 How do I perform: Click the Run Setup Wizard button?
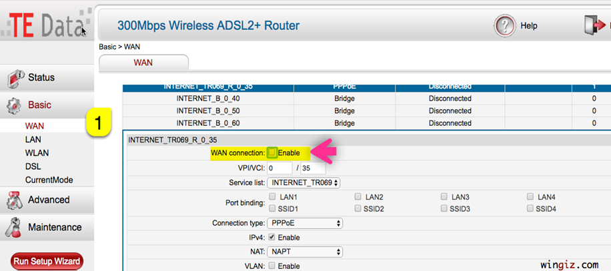pyautogui.click(x=47, y=261)
